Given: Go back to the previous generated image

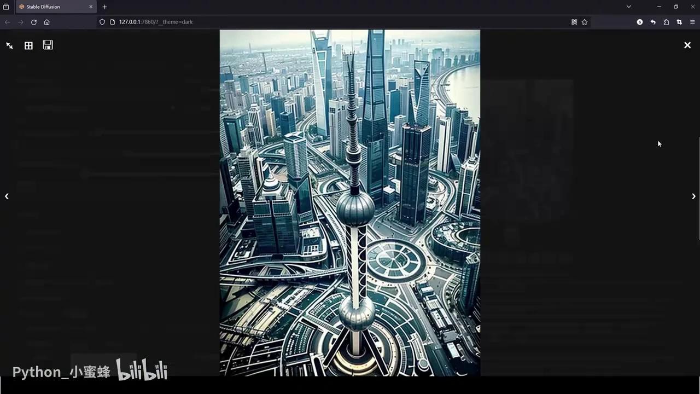Looking at the screenshot, I should (x=7, y=196).
